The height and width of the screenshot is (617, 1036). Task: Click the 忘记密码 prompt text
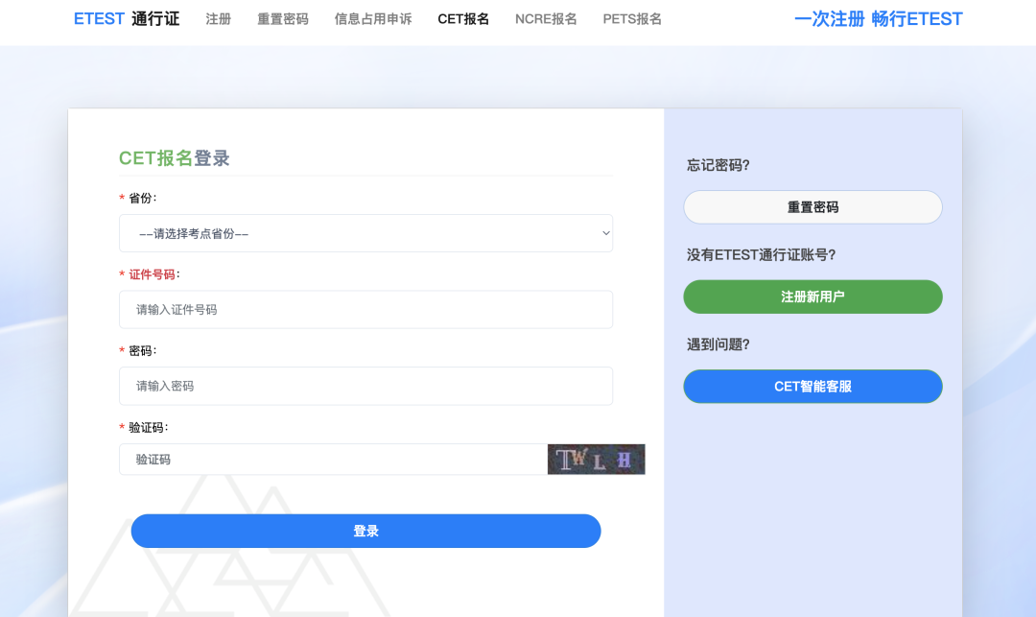coord(717,164)
